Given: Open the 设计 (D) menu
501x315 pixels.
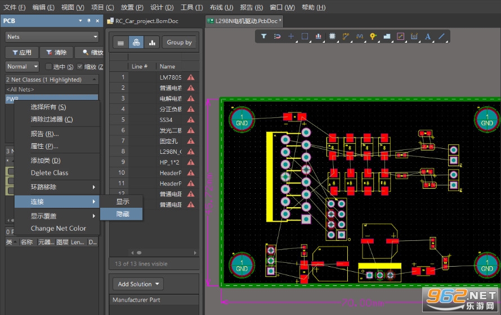Looking at the screenshot, I should pyautogui.click(x=162, y=7).
